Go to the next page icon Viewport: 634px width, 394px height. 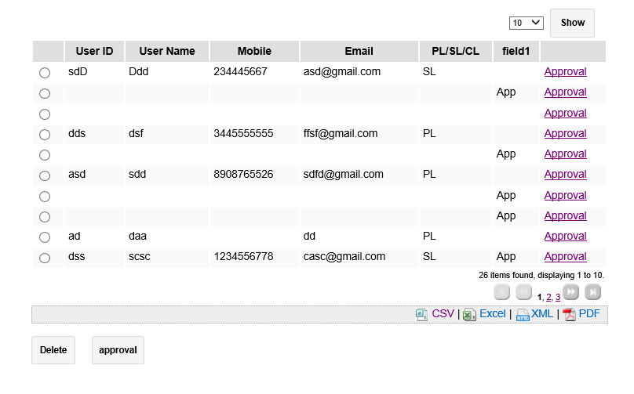(x=571, y=292)
